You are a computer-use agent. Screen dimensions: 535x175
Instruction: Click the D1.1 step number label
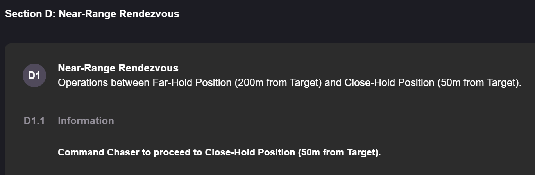tap(34, 121)
